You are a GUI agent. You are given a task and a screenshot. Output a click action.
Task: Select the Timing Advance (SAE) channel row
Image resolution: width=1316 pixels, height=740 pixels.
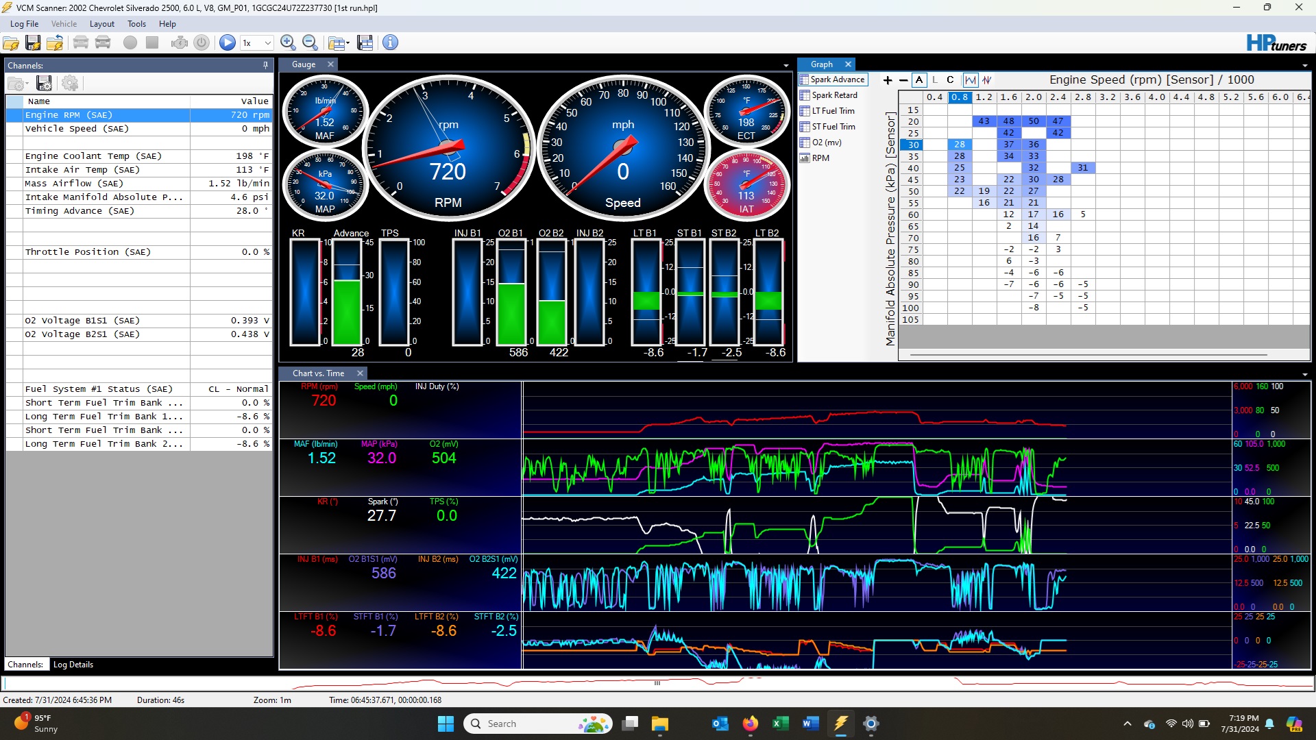click(x=139, y=211)
